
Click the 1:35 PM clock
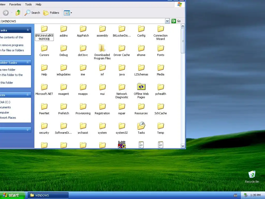coord(255,195)
